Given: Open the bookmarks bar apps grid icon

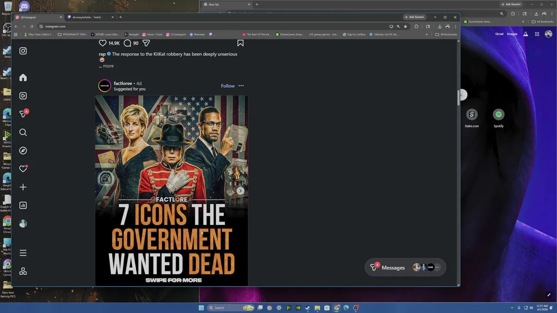Looking at the screenshot, I should (x=16, y=34).
